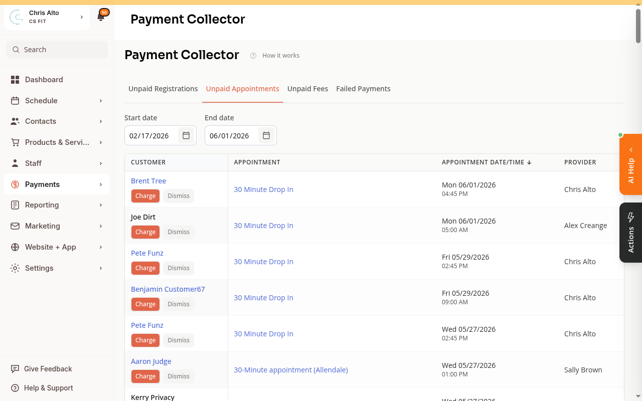Click the CS FIT logo icon

pyautogui.click(x=17, y=17)
